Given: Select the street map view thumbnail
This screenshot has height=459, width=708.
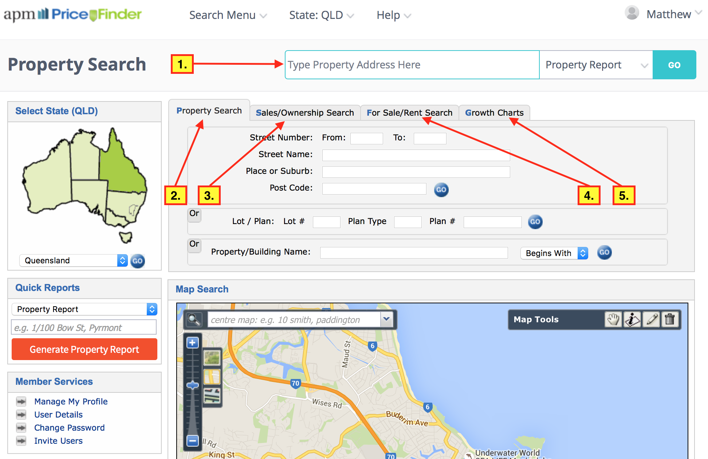Looking at the screenshot, I should click(212, 377).
